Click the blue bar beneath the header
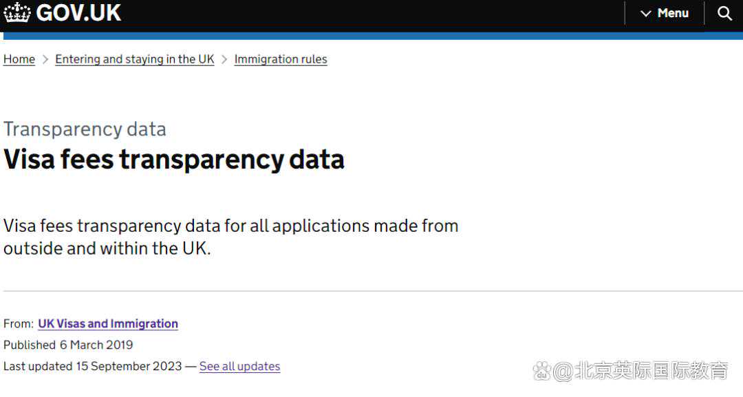This screenshot has width=743, height=397. [x=371, y=36]
